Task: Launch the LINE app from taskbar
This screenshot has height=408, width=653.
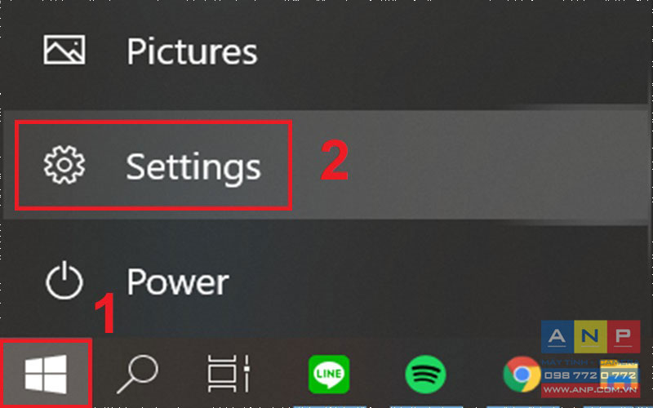Action: coord(329,374)
